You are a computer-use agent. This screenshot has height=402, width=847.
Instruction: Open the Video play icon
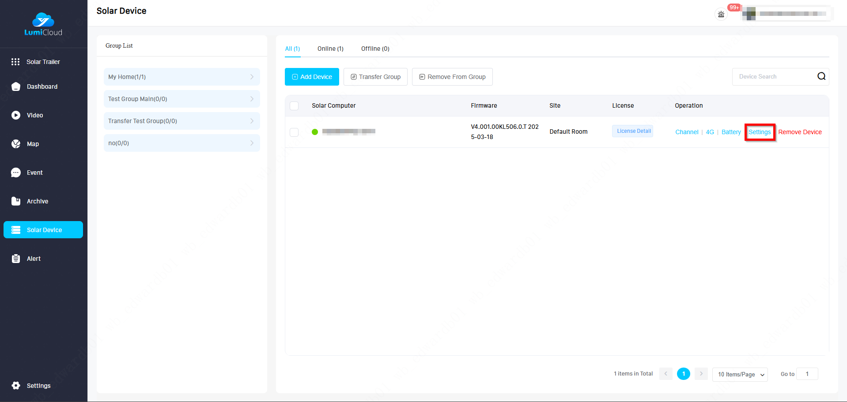16,115
